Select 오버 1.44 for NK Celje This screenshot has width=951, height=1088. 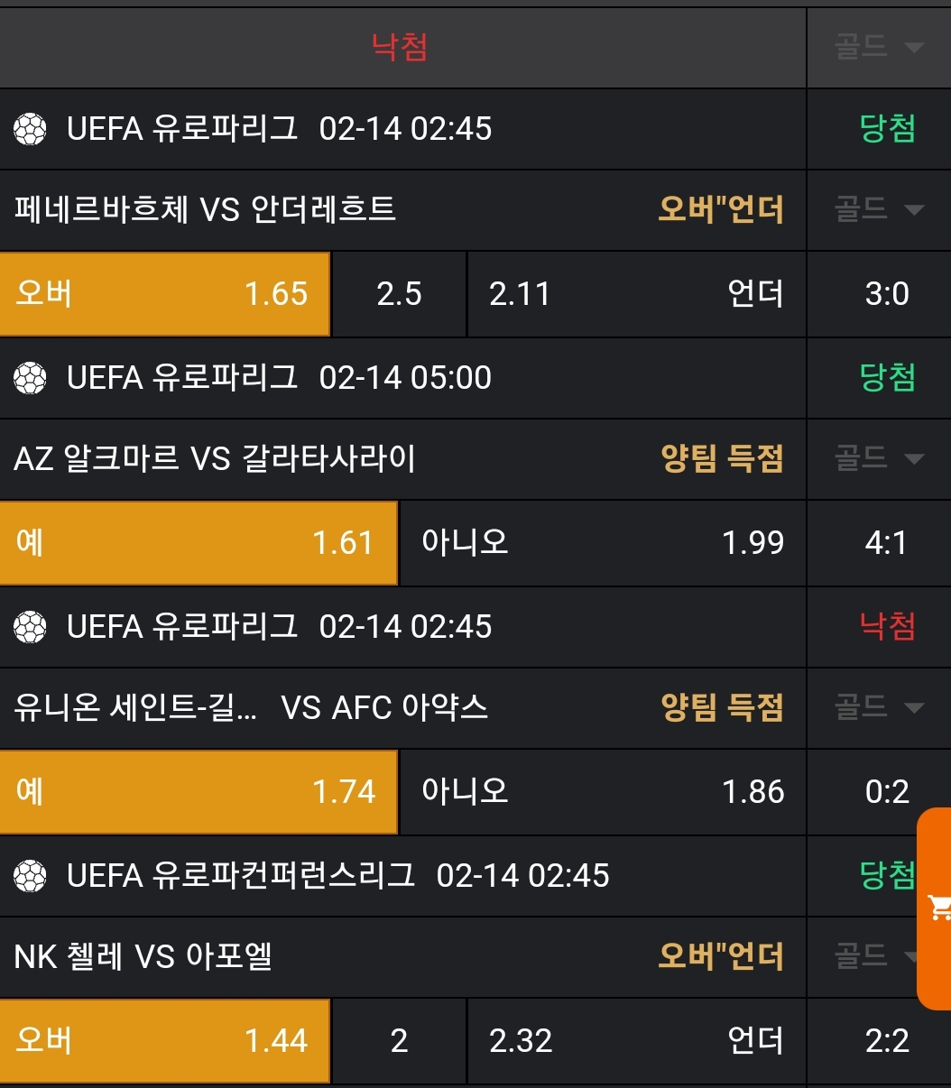[x=164, y=1041]
